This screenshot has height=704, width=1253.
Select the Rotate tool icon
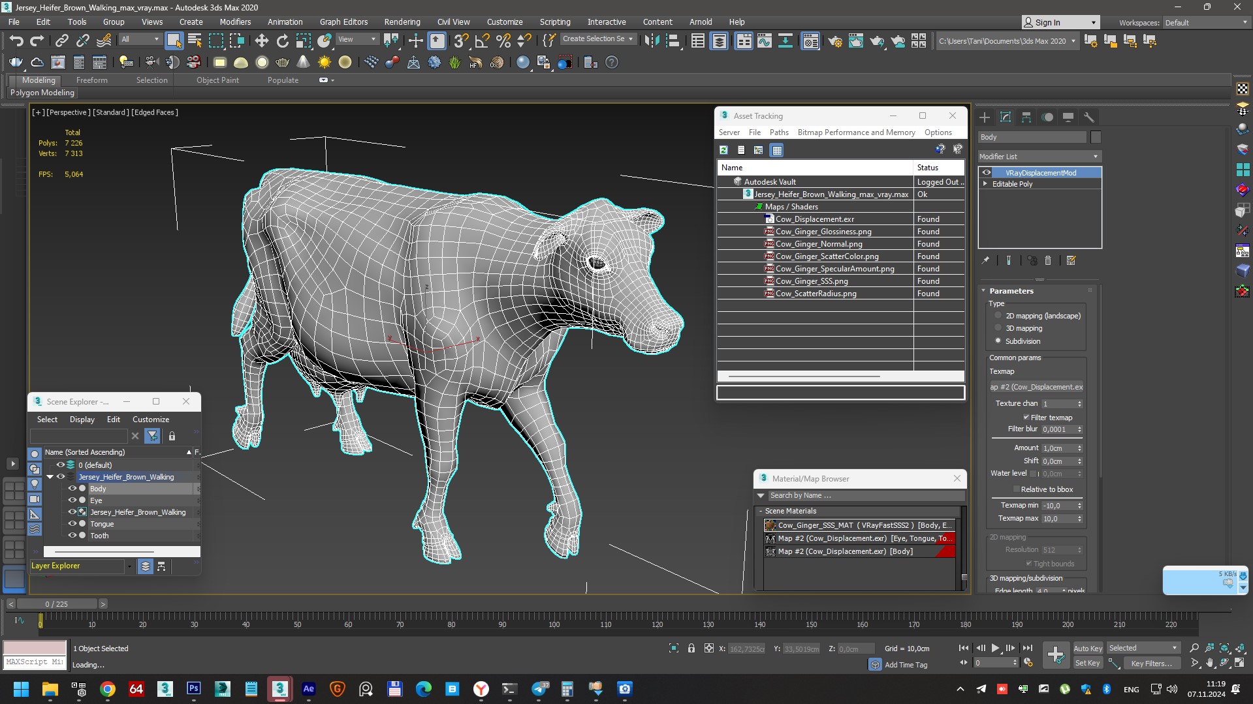pos(282,40)
